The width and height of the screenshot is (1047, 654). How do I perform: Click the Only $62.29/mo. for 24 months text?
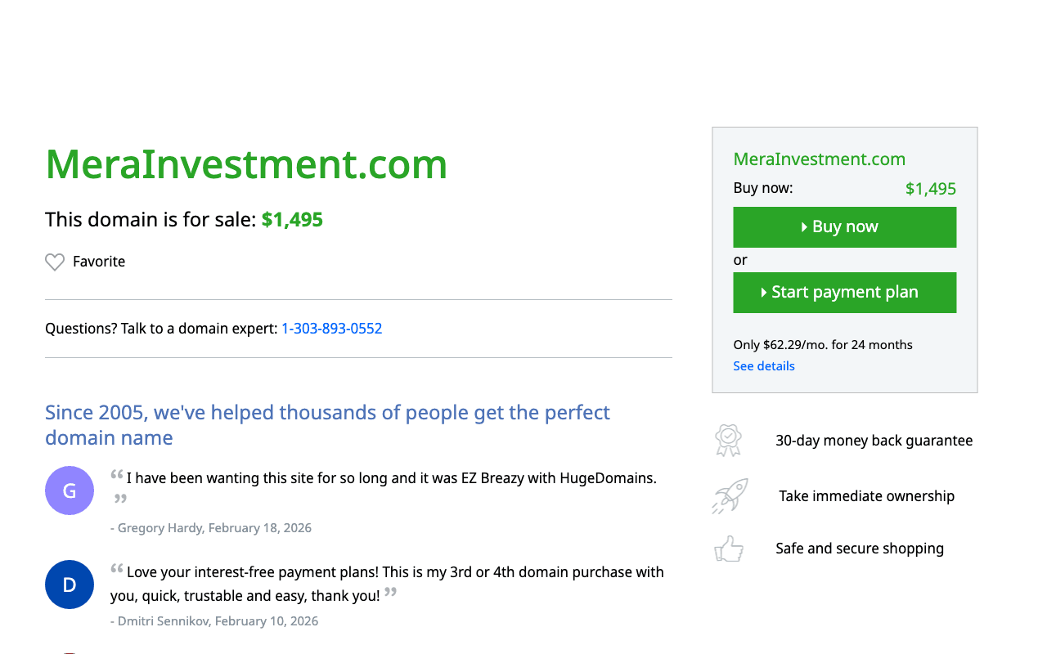[x=822, y=344]
